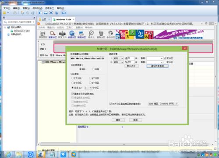This screenshot has height=158, width=219.
Task: Click the previous/next disk arrows above 硬盘 0
Action: (x=43, y=44)
